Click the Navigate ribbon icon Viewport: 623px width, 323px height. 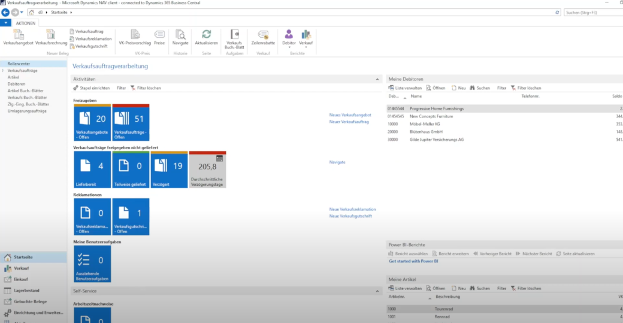[180, 37]
